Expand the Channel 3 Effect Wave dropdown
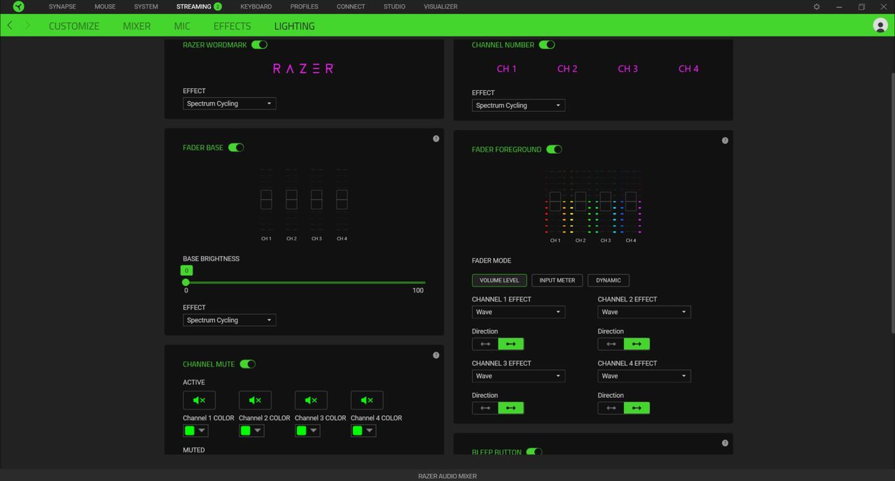 [518, 376]
